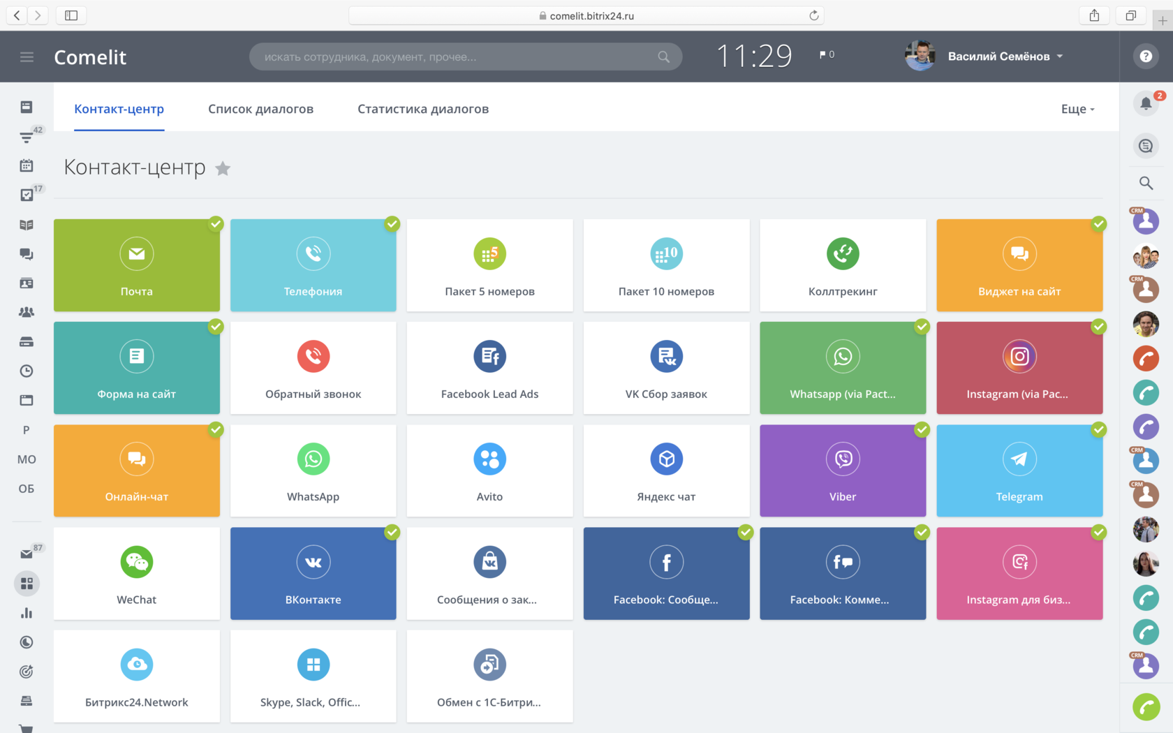1173x733 pixels.
Task: Open the tasks icon with 17 badge
Action: coord(27,195)
